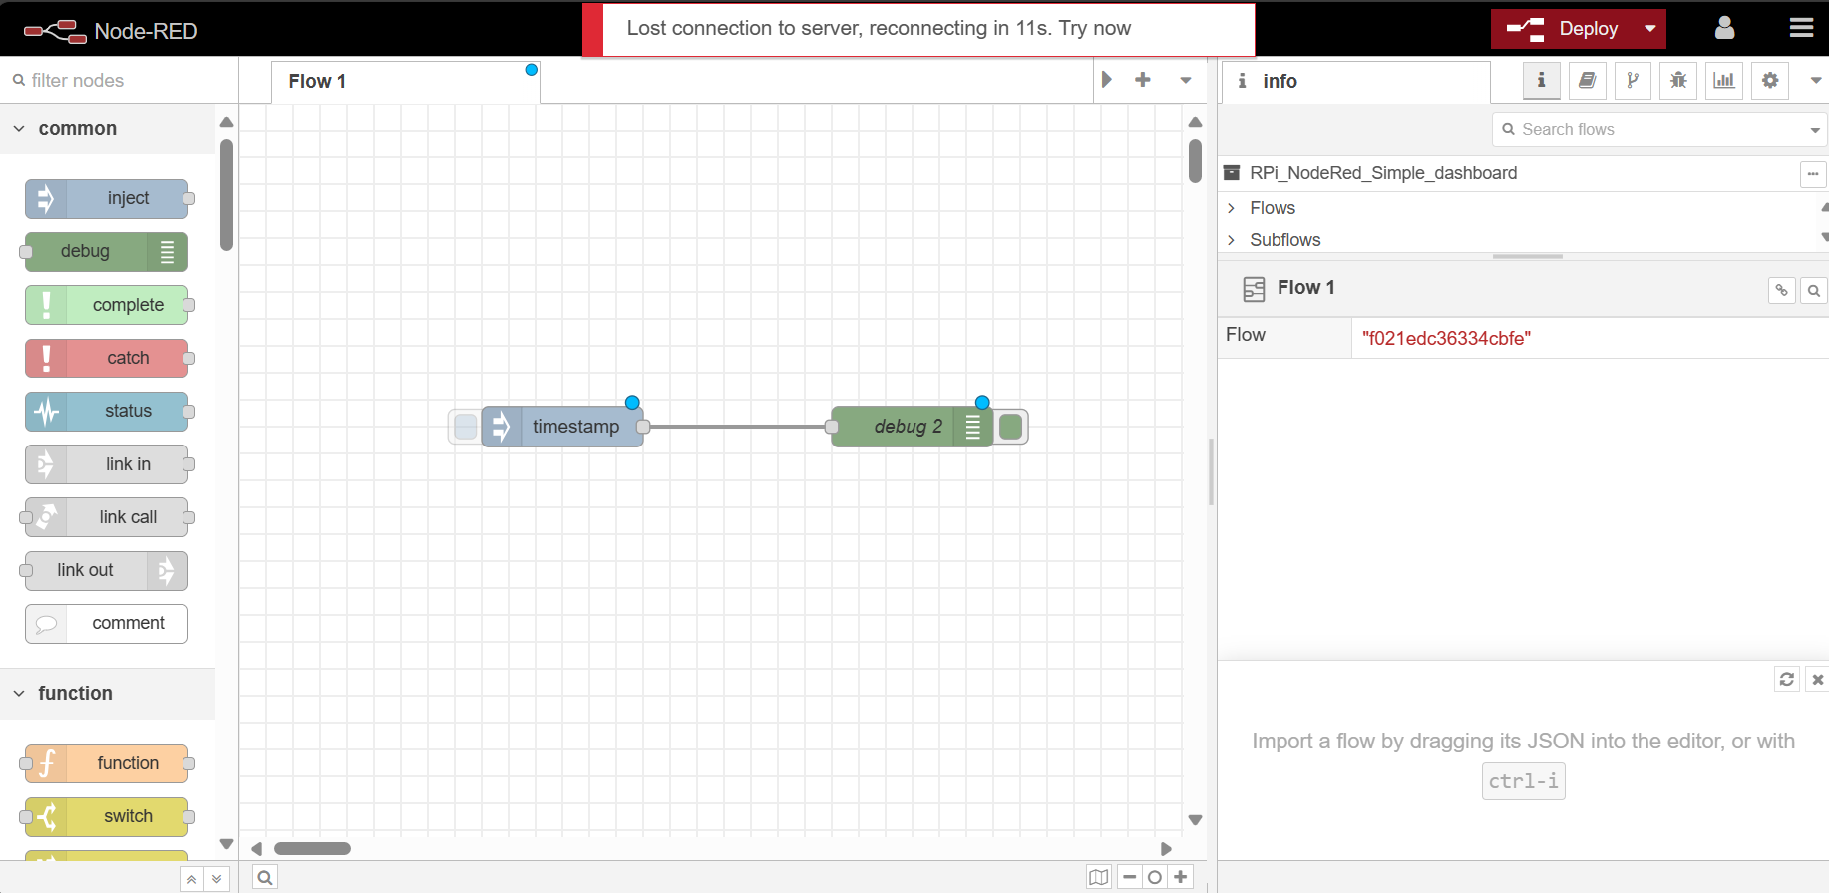1829x893 pixels.
Task: Open the Deploy options dropdown arrow
Action: tap(1650, 29)
